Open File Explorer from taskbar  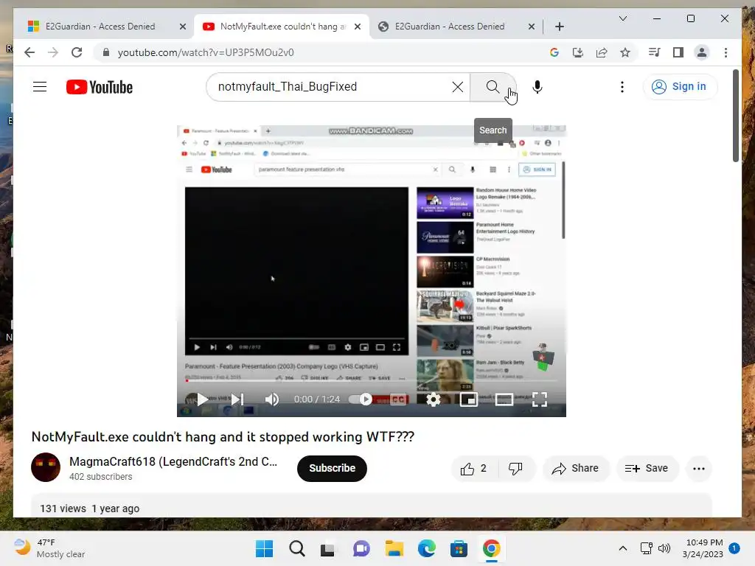pyautogui.click(x=394, y=548)
